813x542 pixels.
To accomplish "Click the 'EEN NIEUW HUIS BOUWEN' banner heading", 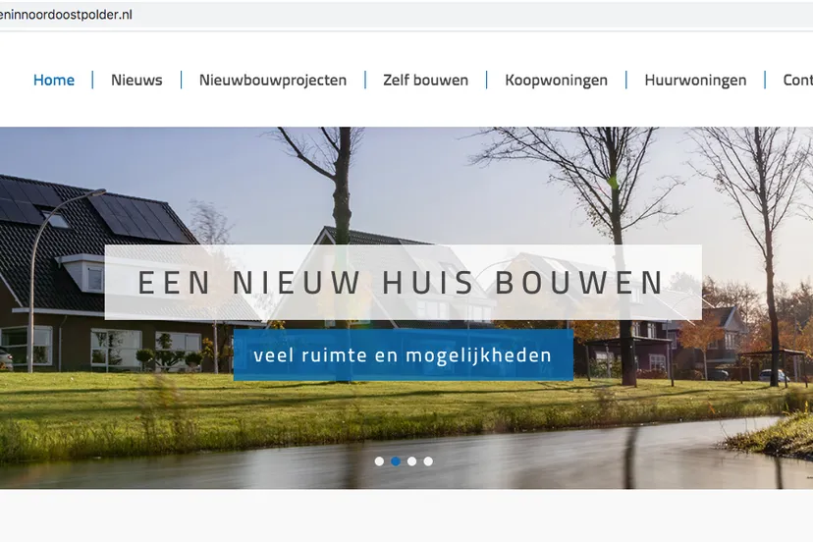I will point(404,282).
